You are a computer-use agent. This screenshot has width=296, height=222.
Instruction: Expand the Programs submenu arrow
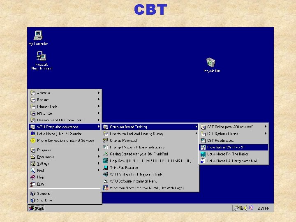click(99, 150)
